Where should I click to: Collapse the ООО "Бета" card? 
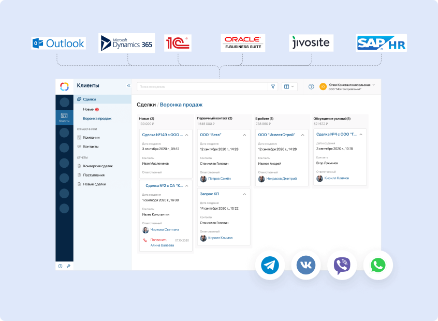244,135
